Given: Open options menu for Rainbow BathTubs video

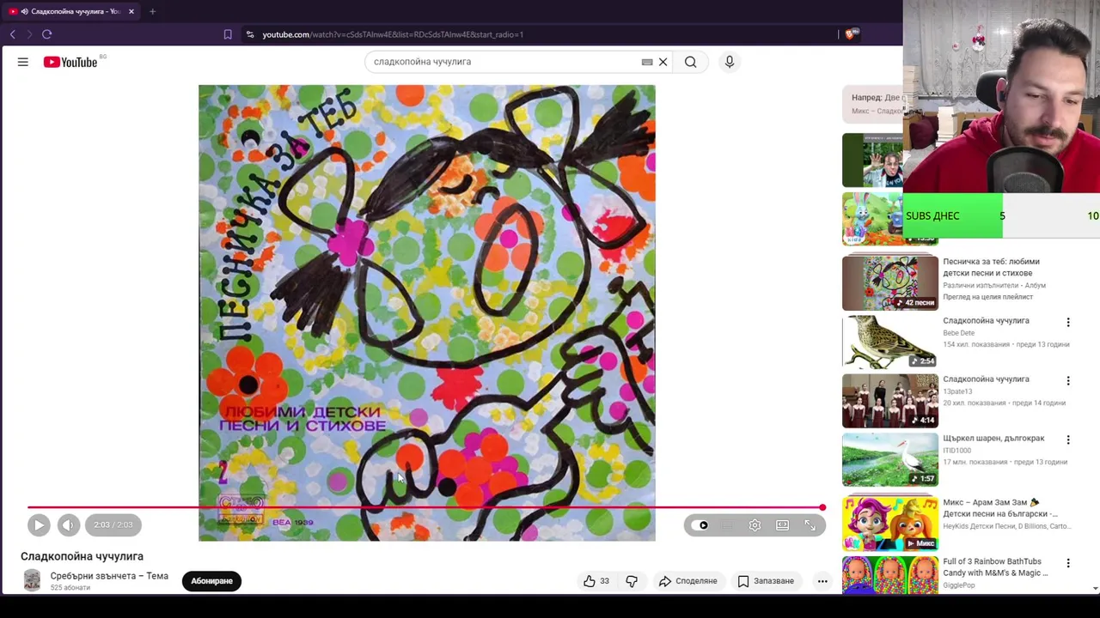Looking at the screenshot, I should [1068, 563].
